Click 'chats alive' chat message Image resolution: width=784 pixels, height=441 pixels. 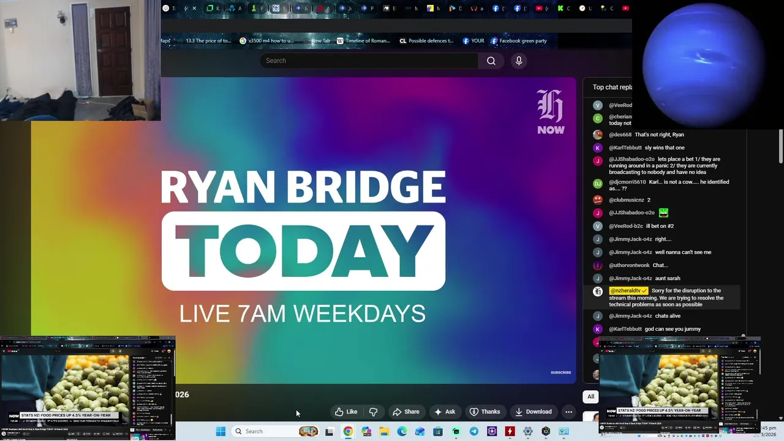[x=668, y=316]
